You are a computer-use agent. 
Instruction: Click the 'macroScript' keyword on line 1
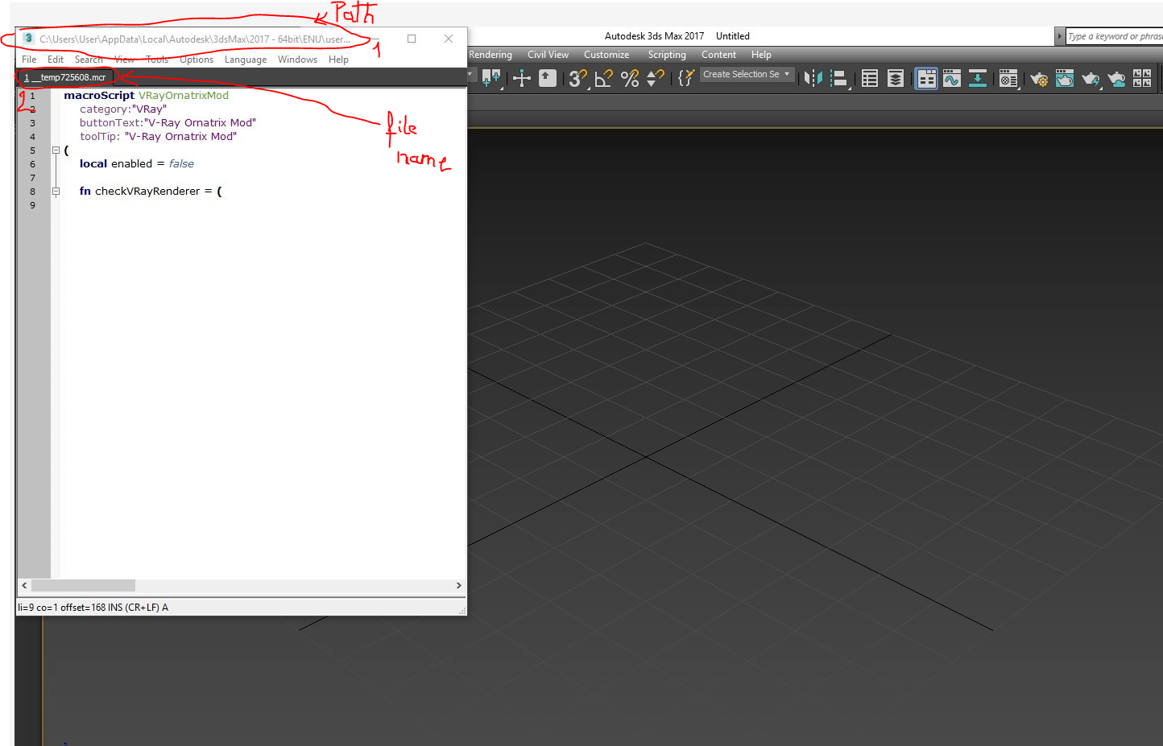pos(99,96)
